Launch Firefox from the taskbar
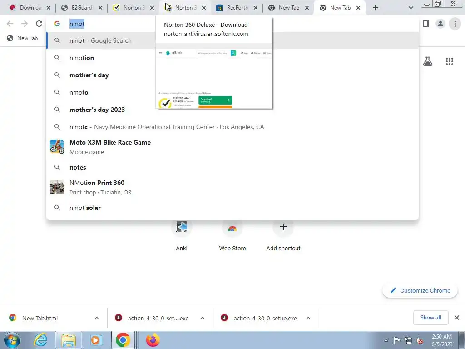This screenshot has width=465, height=349. (153, 340)
